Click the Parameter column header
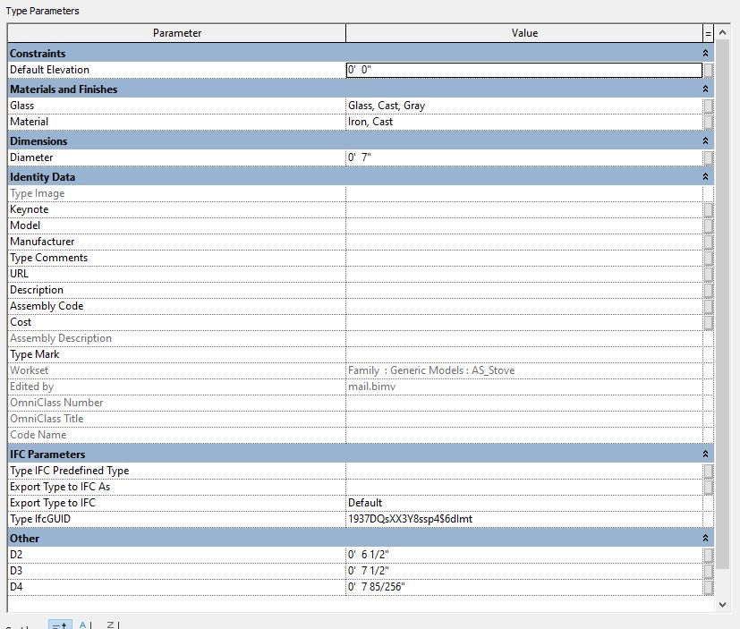740x629 pixels. tap(177, 33)
